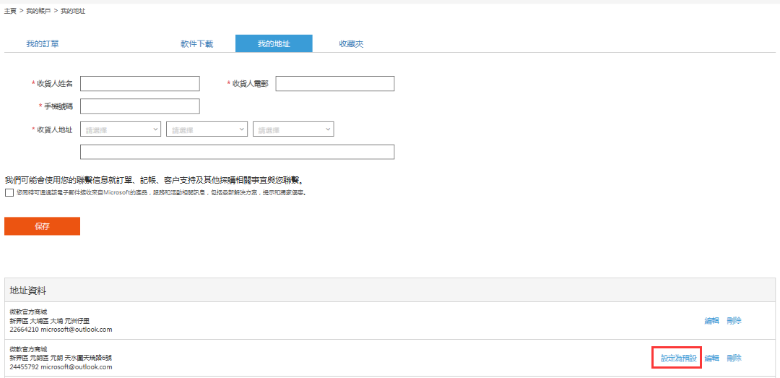Click the 手機號碼 input field
This screenshot has height=378, width=780.
pyautogui.click(x=139, y=107)
